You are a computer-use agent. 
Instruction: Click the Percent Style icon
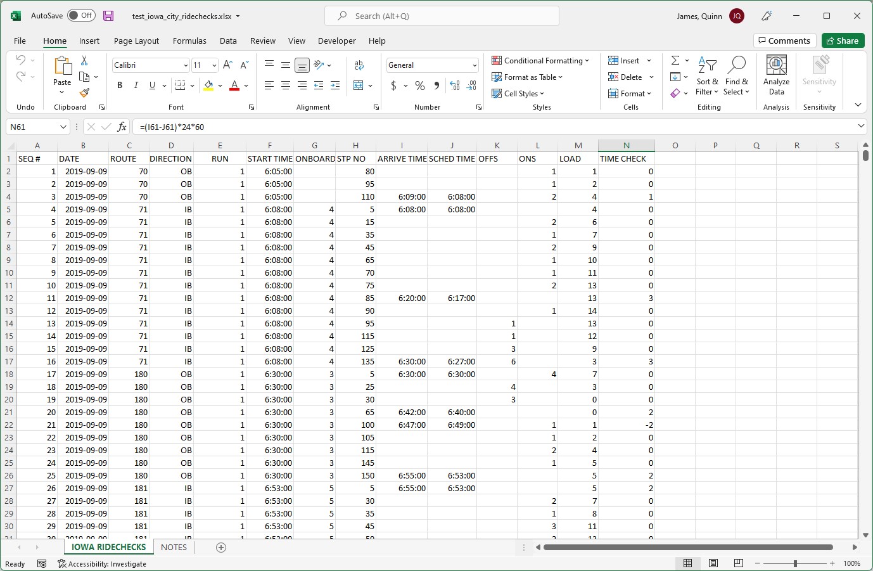click(419, 85)
